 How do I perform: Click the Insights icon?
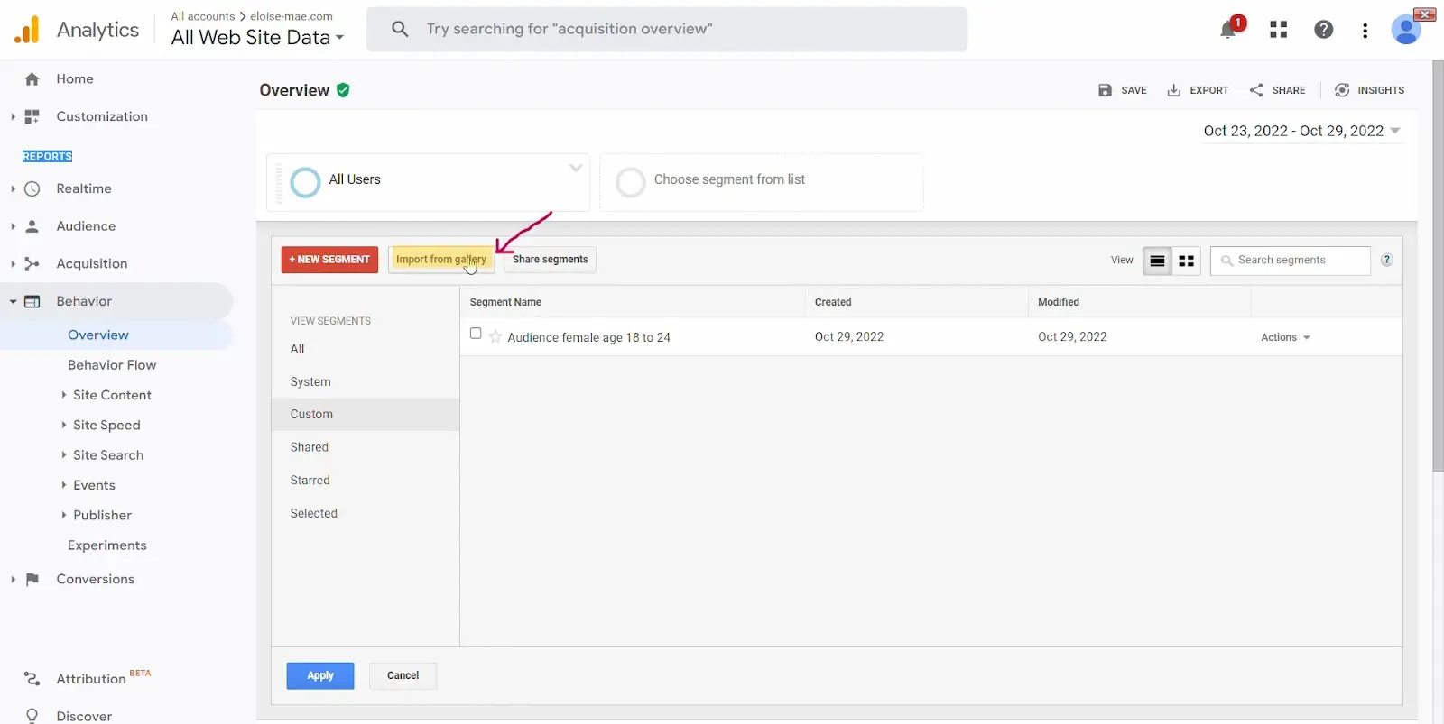[1342, 90]
